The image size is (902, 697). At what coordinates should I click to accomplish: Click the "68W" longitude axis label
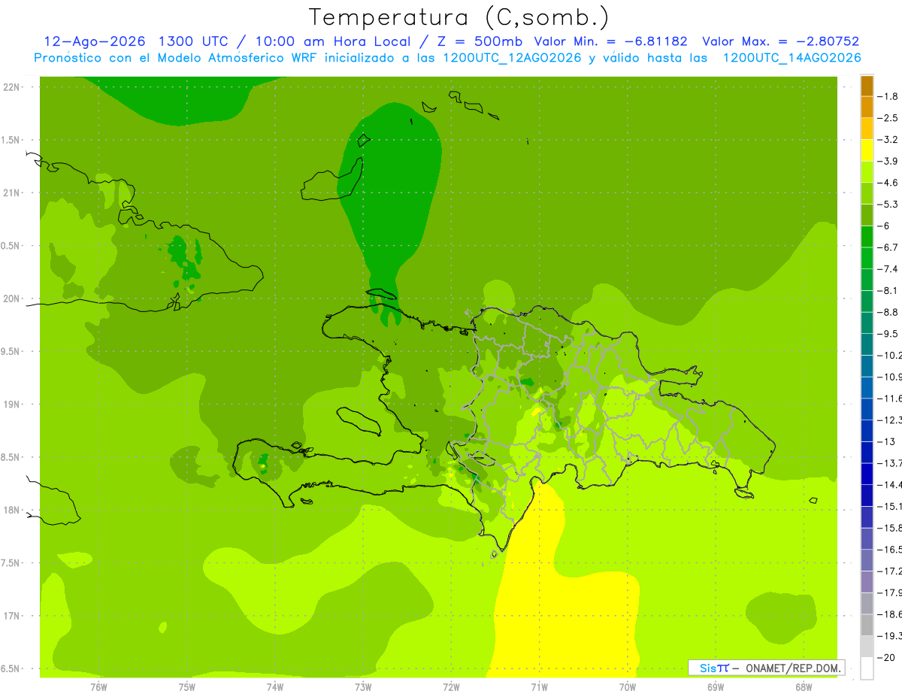coord(804,687)
